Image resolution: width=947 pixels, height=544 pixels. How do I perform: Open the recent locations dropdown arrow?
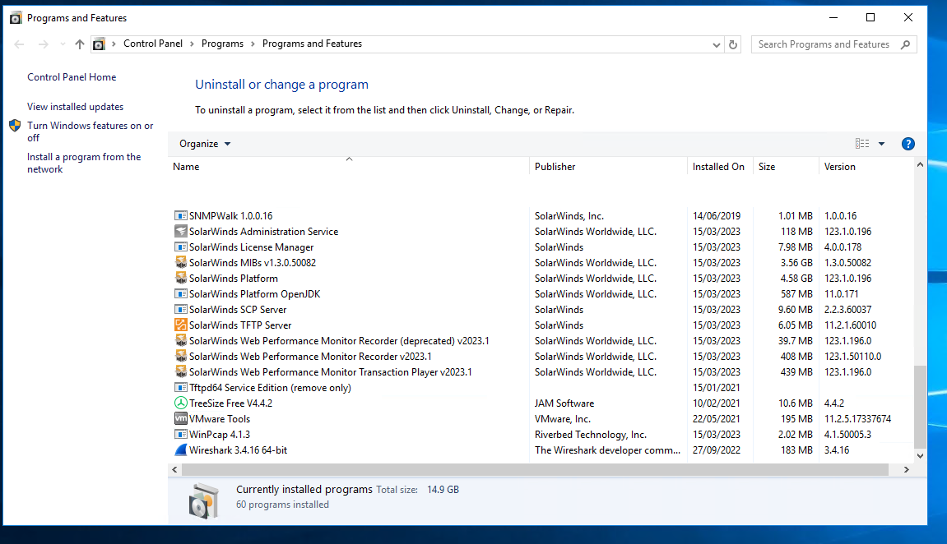pyautogui.click(x=63, y=44)
